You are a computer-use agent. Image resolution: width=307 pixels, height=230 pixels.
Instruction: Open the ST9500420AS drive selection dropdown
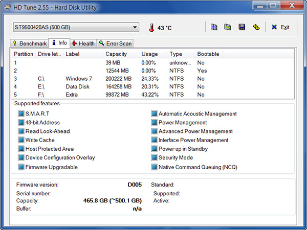click(x=75, y=27)
